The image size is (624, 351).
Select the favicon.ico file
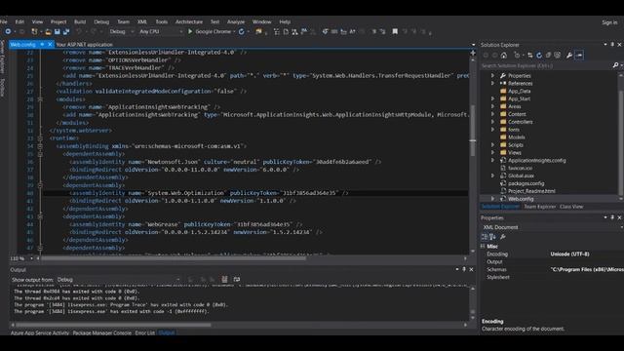[x=520, y=168]
